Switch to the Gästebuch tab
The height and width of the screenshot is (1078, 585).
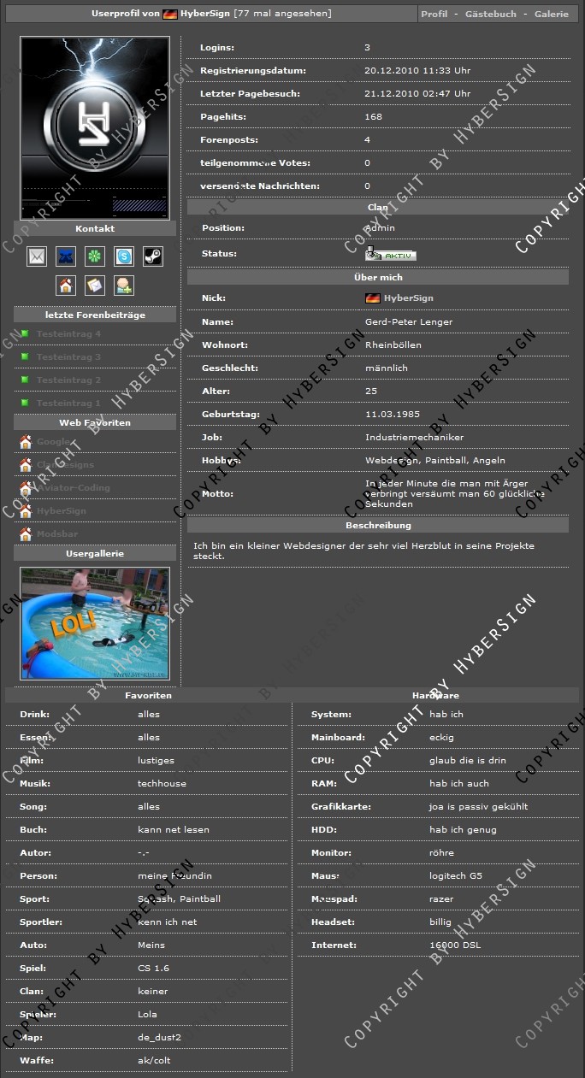[x=491, y=15]
